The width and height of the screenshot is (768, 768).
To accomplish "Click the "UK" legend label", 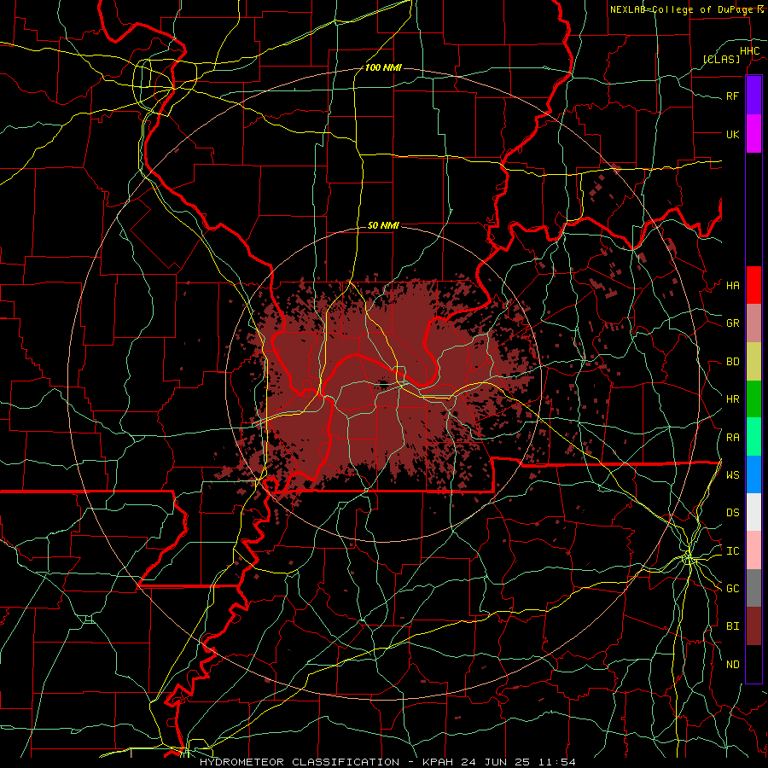I will (732, 134).
